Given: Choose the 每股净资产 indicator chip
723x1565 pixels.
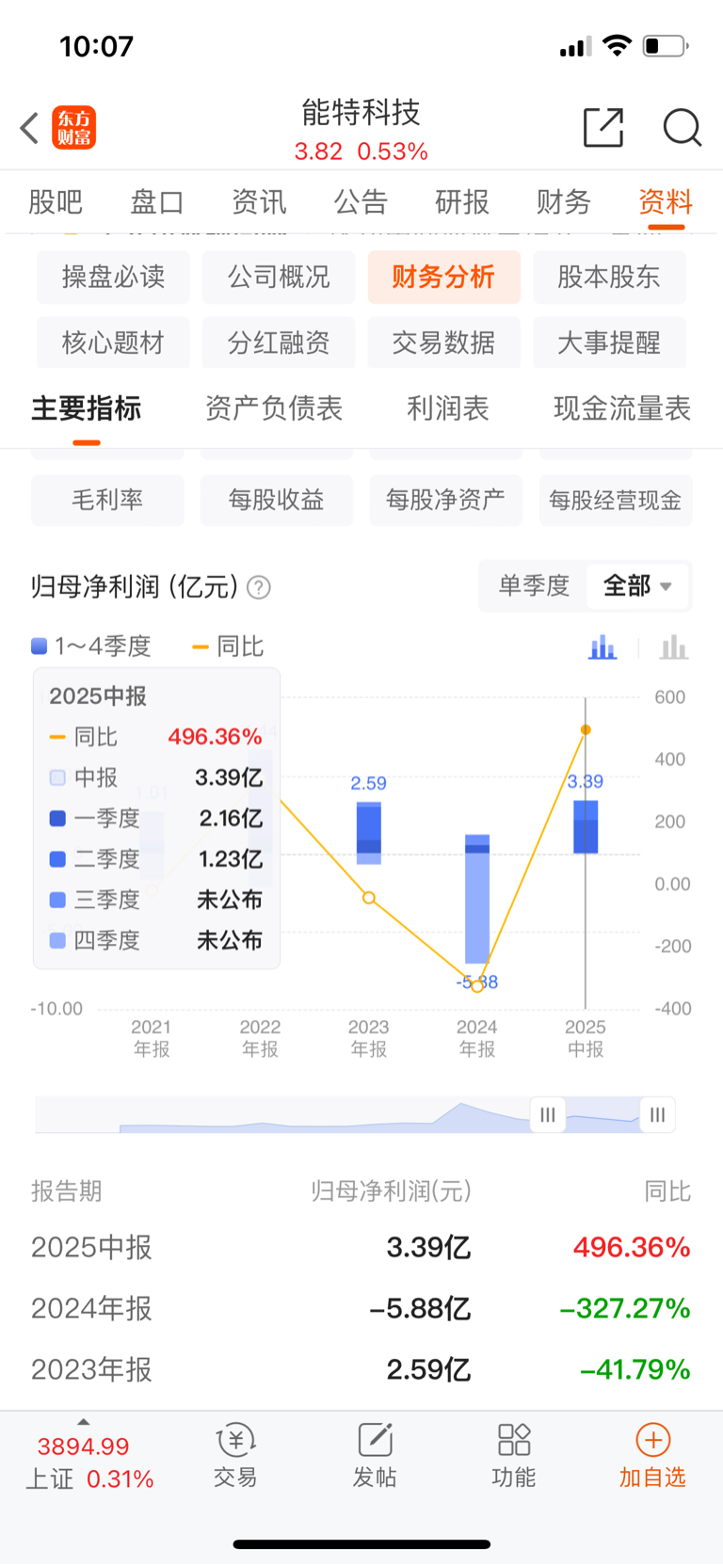Looking at the screenshot, I should (445, 500).
